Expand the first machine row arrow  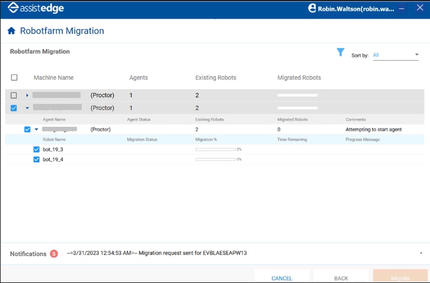click(x=27, y=96)
